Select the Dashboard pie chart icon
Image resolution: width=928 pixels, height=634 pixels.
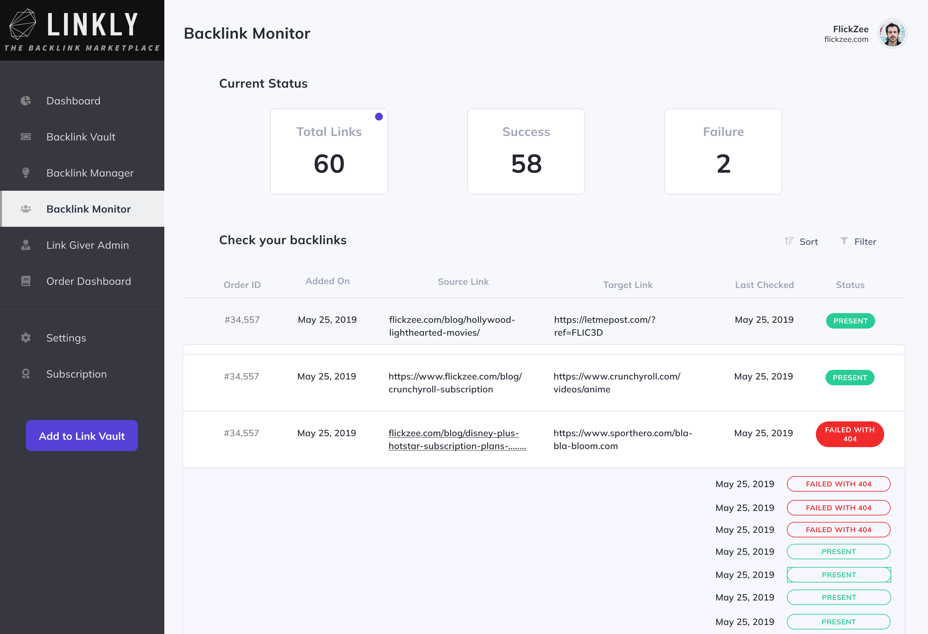(25, 101)
